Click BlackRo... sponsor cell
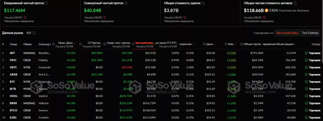 click(44, 53)
